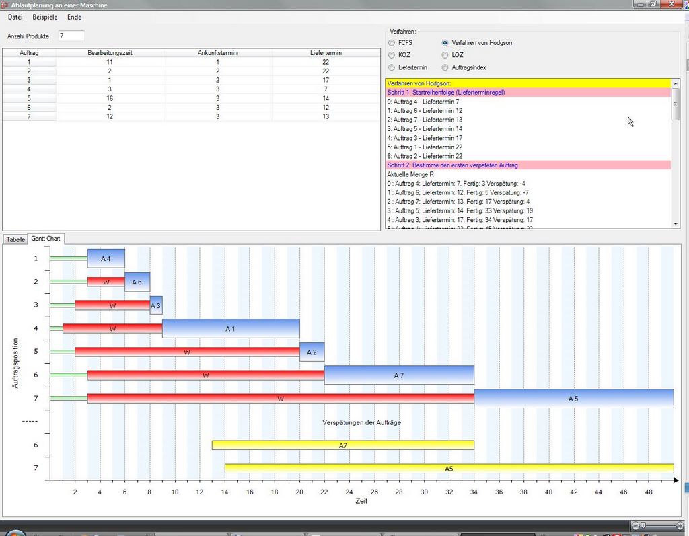Click the zoom out minus button
The width and height of the screenshot is (689, 536).
click(x=635, y=525)
